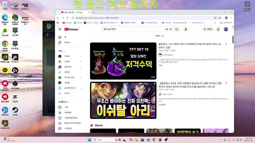Play the 이쉬탈 아리 video thumbnail
This screenshot has height=143, width=255.
point(123,100)
